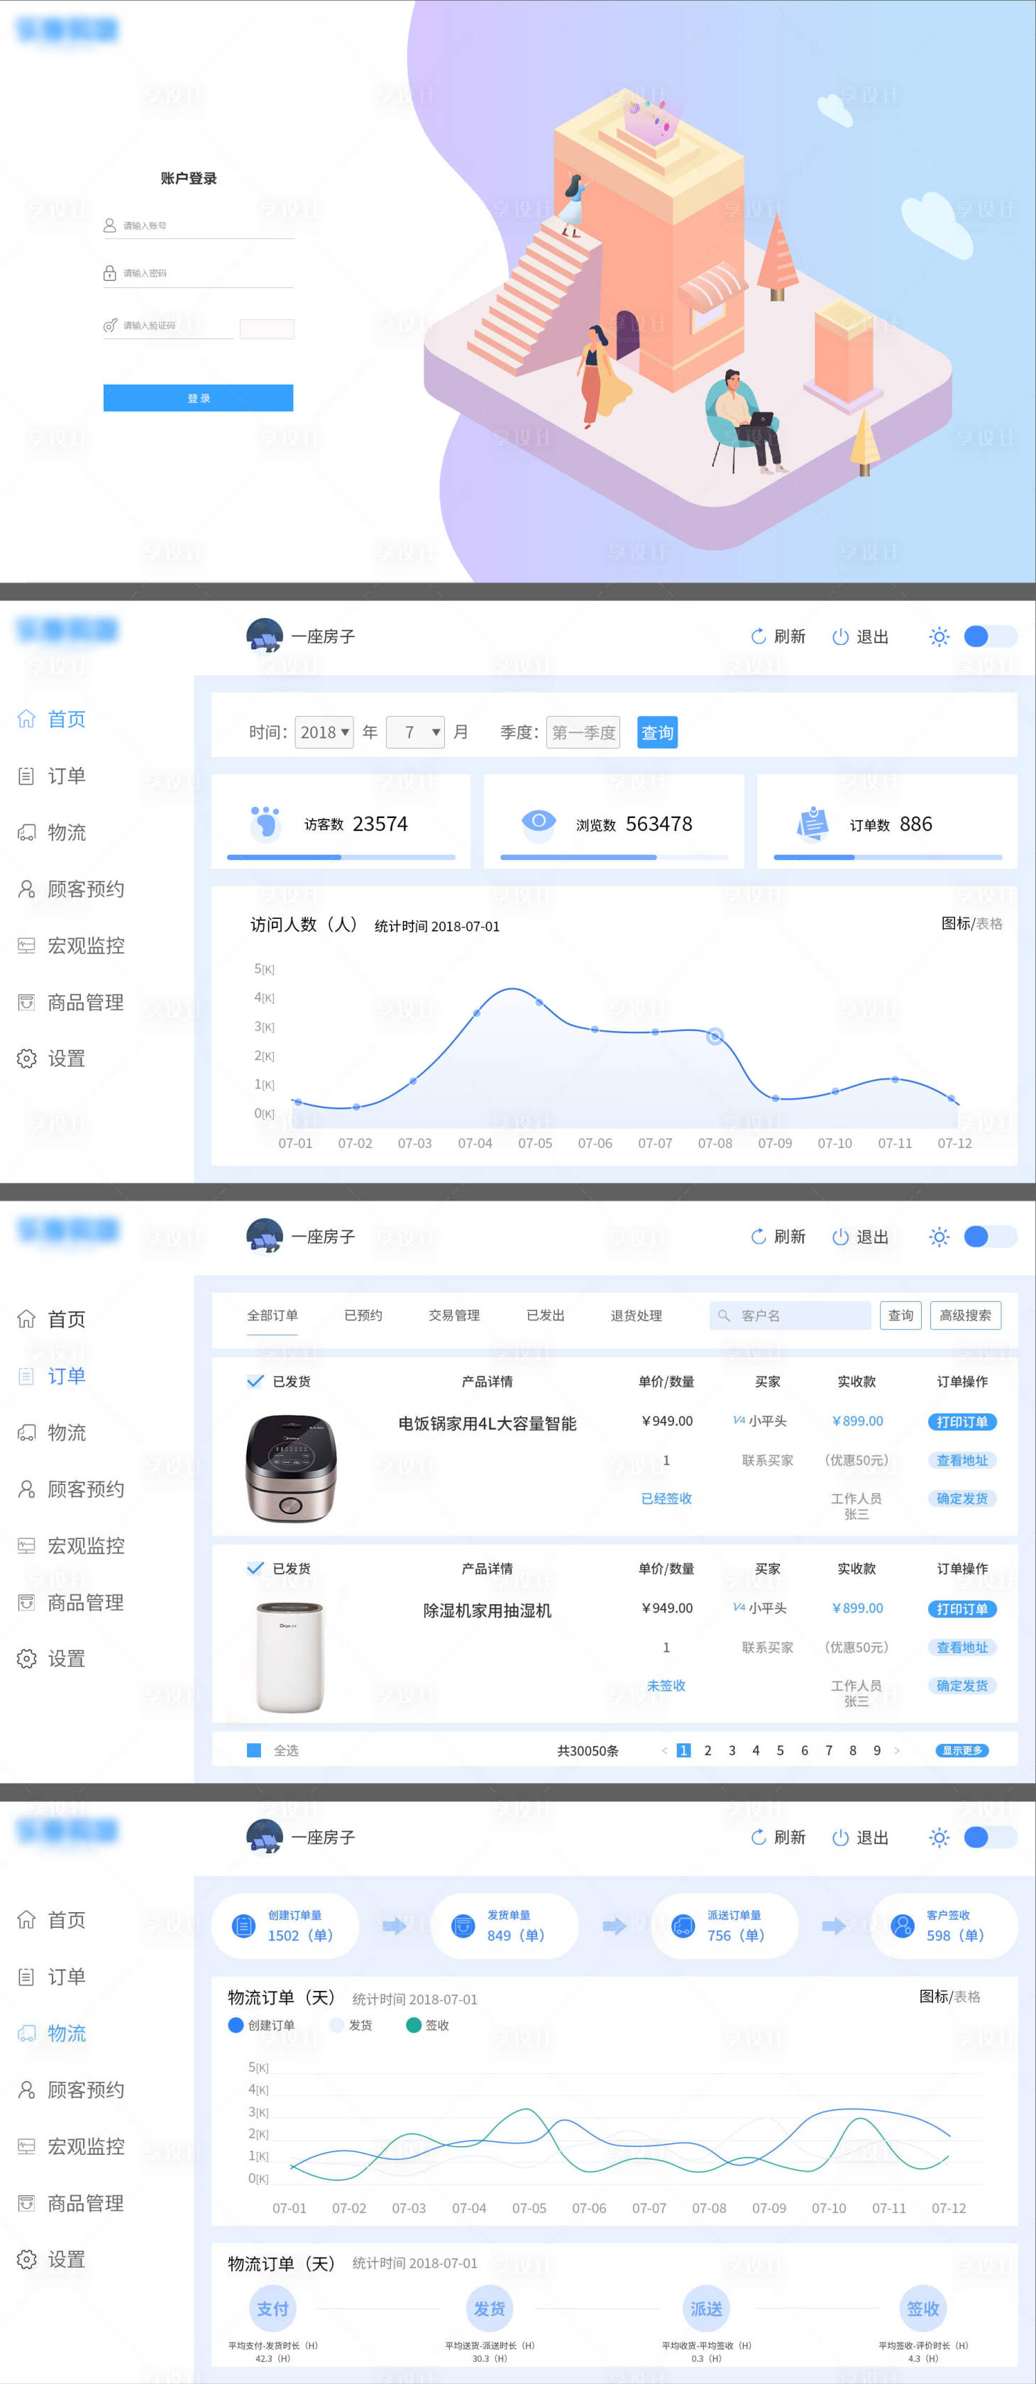Click the 派送订单量 truck icon on the logistics screen
The height and width of the screenshot is (2384, 1036).
click(x=683, y=1926)
